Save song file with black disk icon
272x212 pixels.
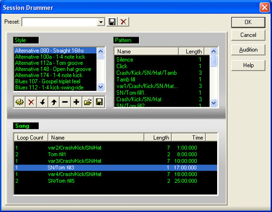tap(99, 102)
